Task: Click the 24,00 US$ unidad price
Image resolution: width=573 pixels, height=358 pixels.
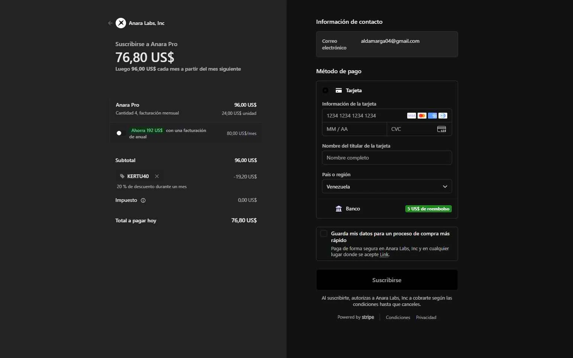Action: [239, 113]
